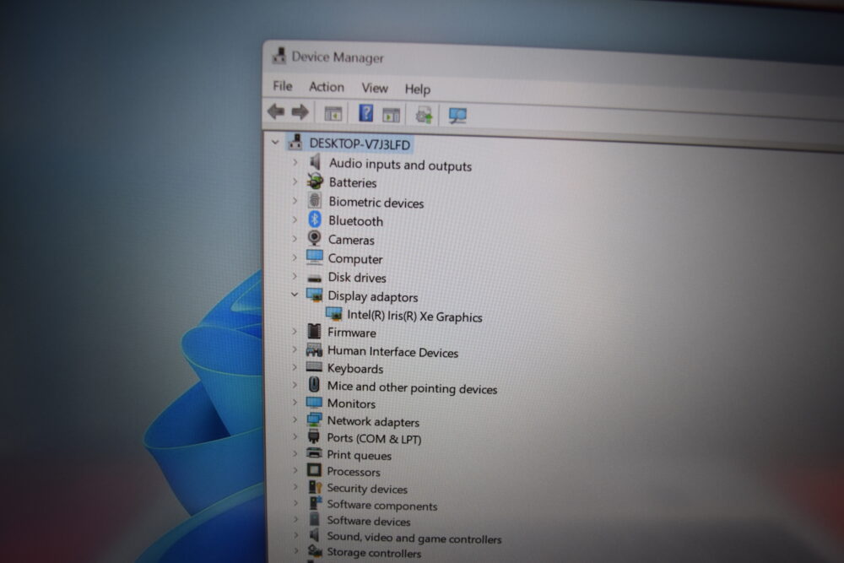The image size is (844, 563).
Task: Open the Action menu
Action: point(326,87)
